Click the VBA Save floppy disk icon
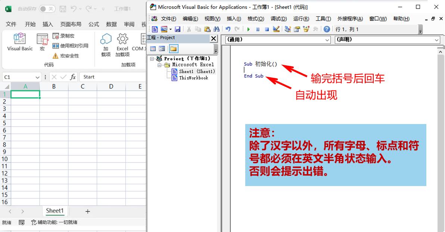Image resolution: width=445 pixels, height=232 pixels. click(178, 29)
